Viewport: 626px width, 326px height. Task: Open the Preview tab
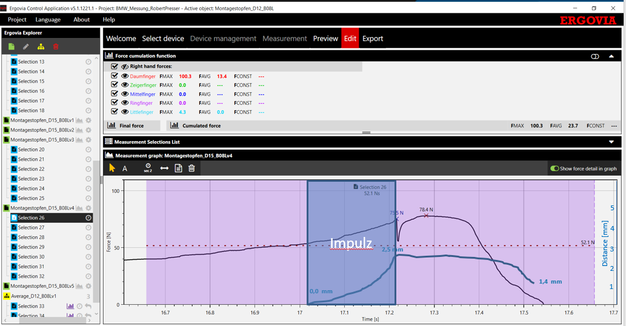point(325,38)
